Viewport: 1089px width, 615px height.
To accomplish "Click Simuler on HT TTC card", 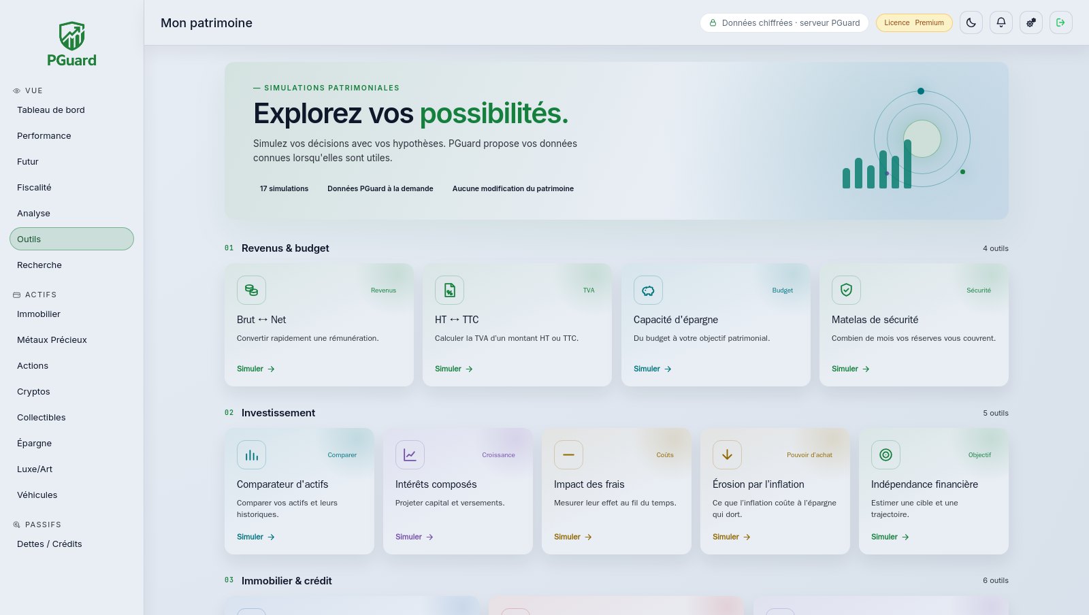I will (x=454, y=369).
